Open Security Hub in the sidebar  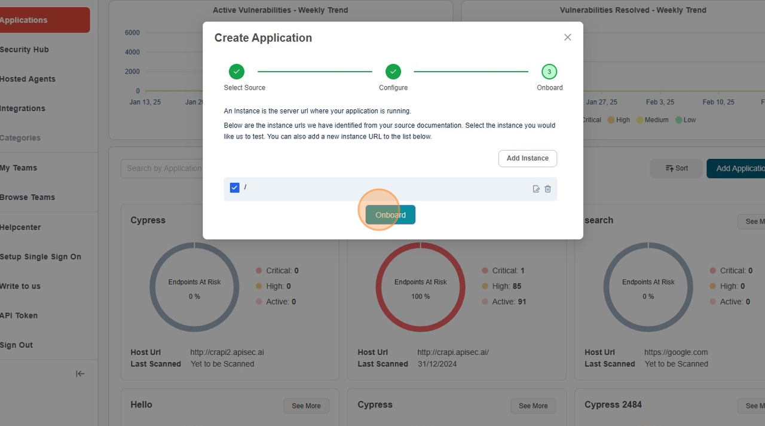[x=25, y=50]
